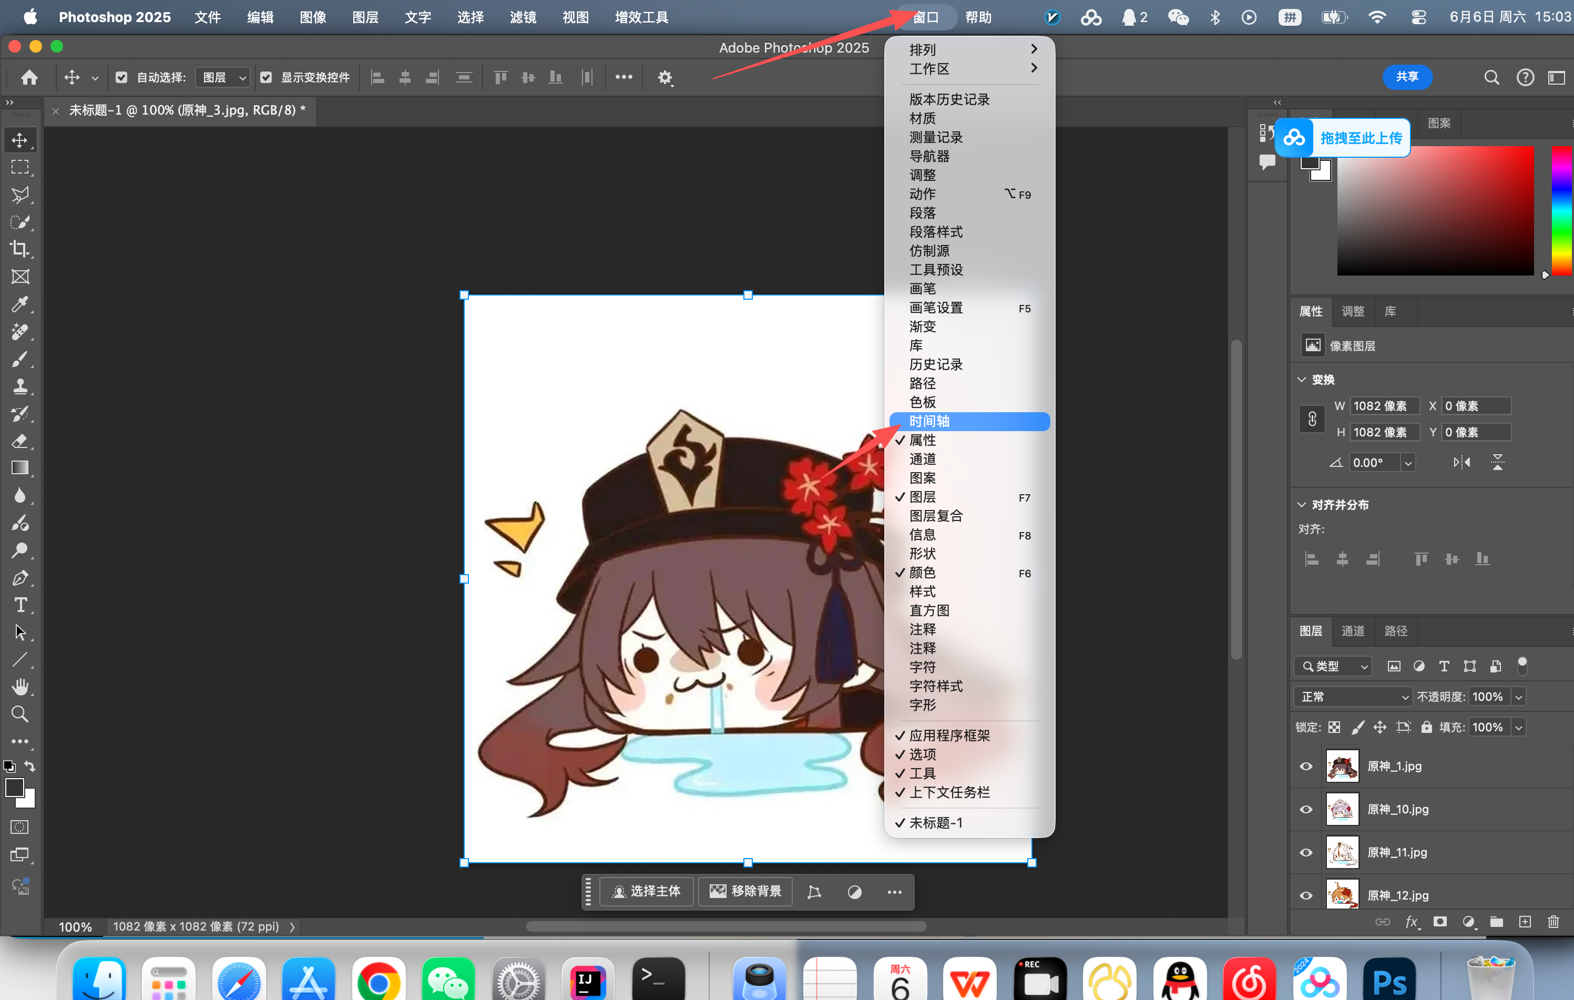Viewport: 1574px width, 1000px height.
Task: Select the Brush tool
Action: pos(21,359)
